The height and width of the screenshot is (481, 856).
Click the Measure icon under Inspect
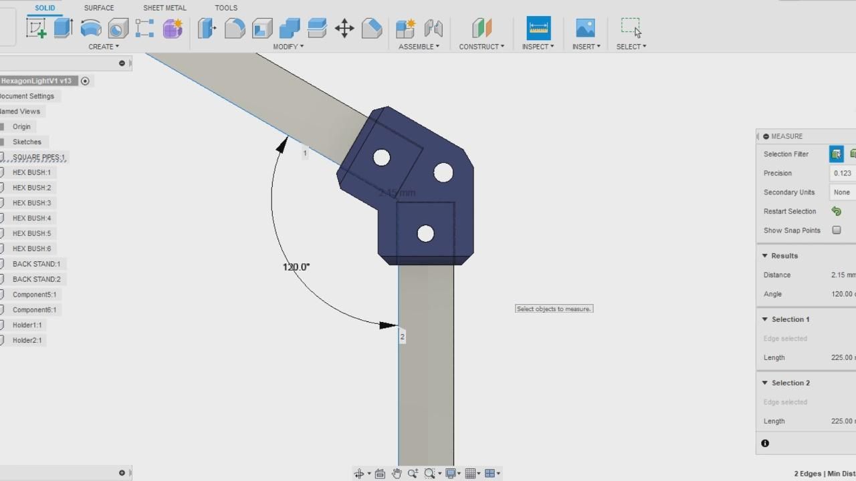tap(538, 28)
